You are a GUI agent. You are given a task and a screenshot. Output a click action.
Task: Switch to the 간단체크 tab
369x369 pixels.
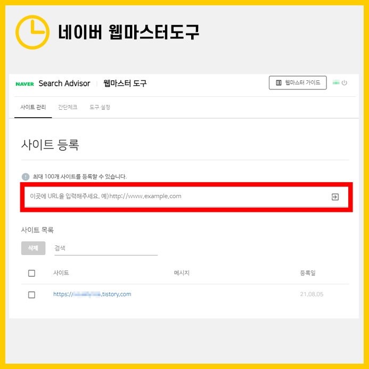tap(68, 108)
